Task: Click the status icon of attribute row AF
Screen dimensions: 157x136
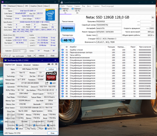Action: (x=63, y=83)
